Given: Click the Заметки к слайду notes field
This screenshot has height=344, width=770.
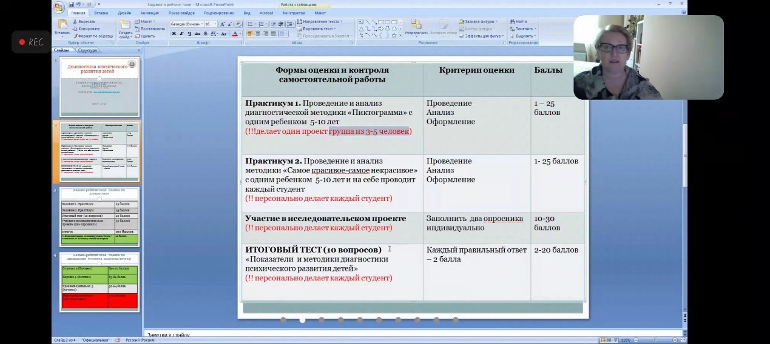Looking at the screenshot, I should click(414, 334).
